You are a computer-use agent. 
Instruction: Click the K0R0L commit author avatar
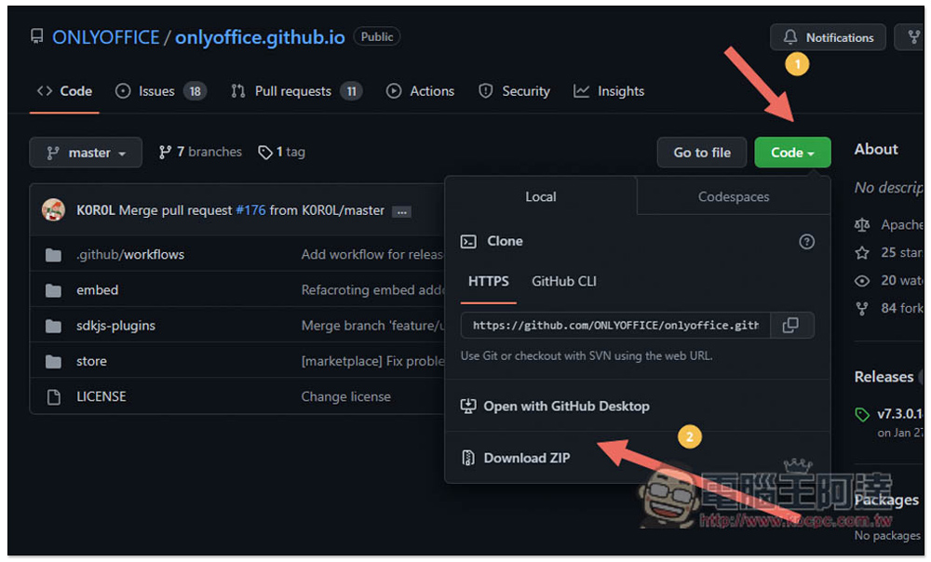(x=53, y=210)
